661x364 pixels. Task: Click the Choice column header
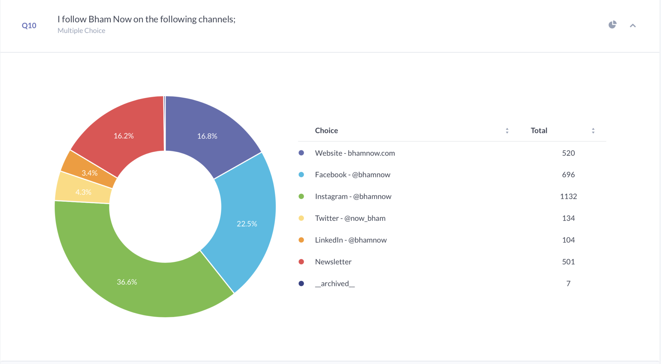[x=326, y=130]
